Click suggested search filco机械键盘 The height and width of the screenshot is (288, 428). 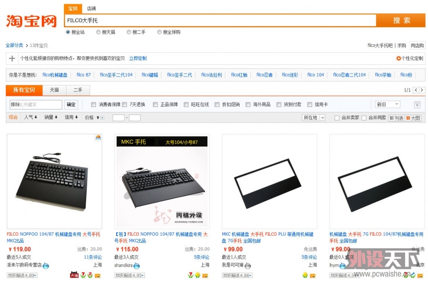55,75
